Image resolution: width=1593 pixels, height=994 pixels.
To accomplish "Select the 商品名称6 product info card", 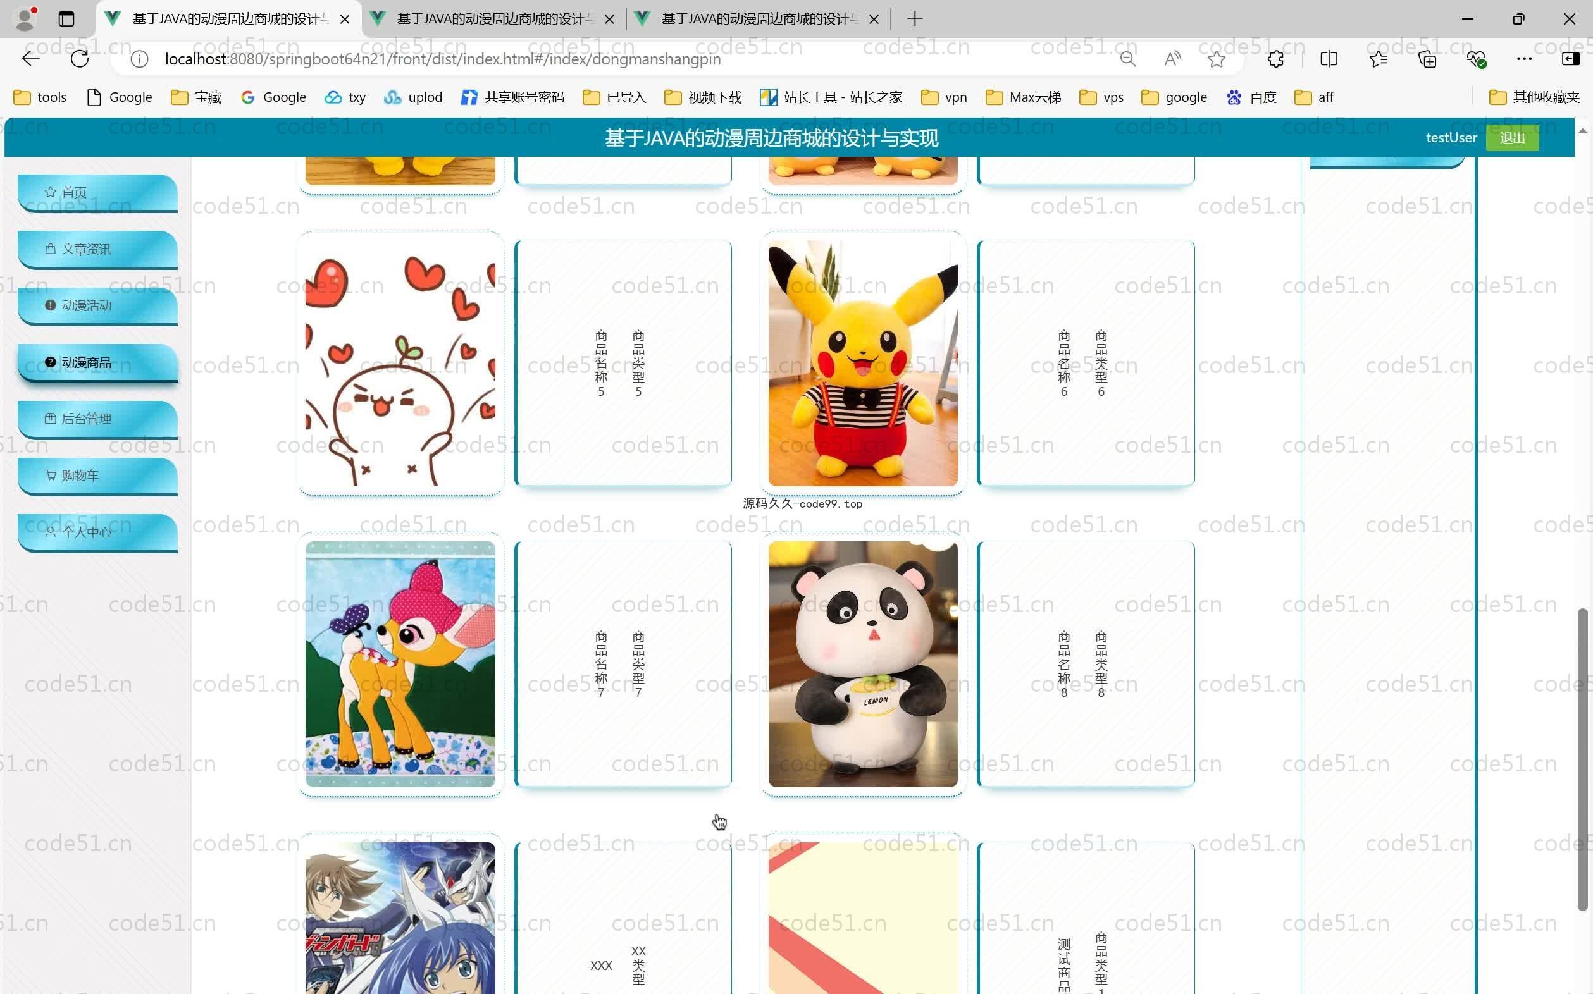I will pyautogui.click(x=1086, y=363).
